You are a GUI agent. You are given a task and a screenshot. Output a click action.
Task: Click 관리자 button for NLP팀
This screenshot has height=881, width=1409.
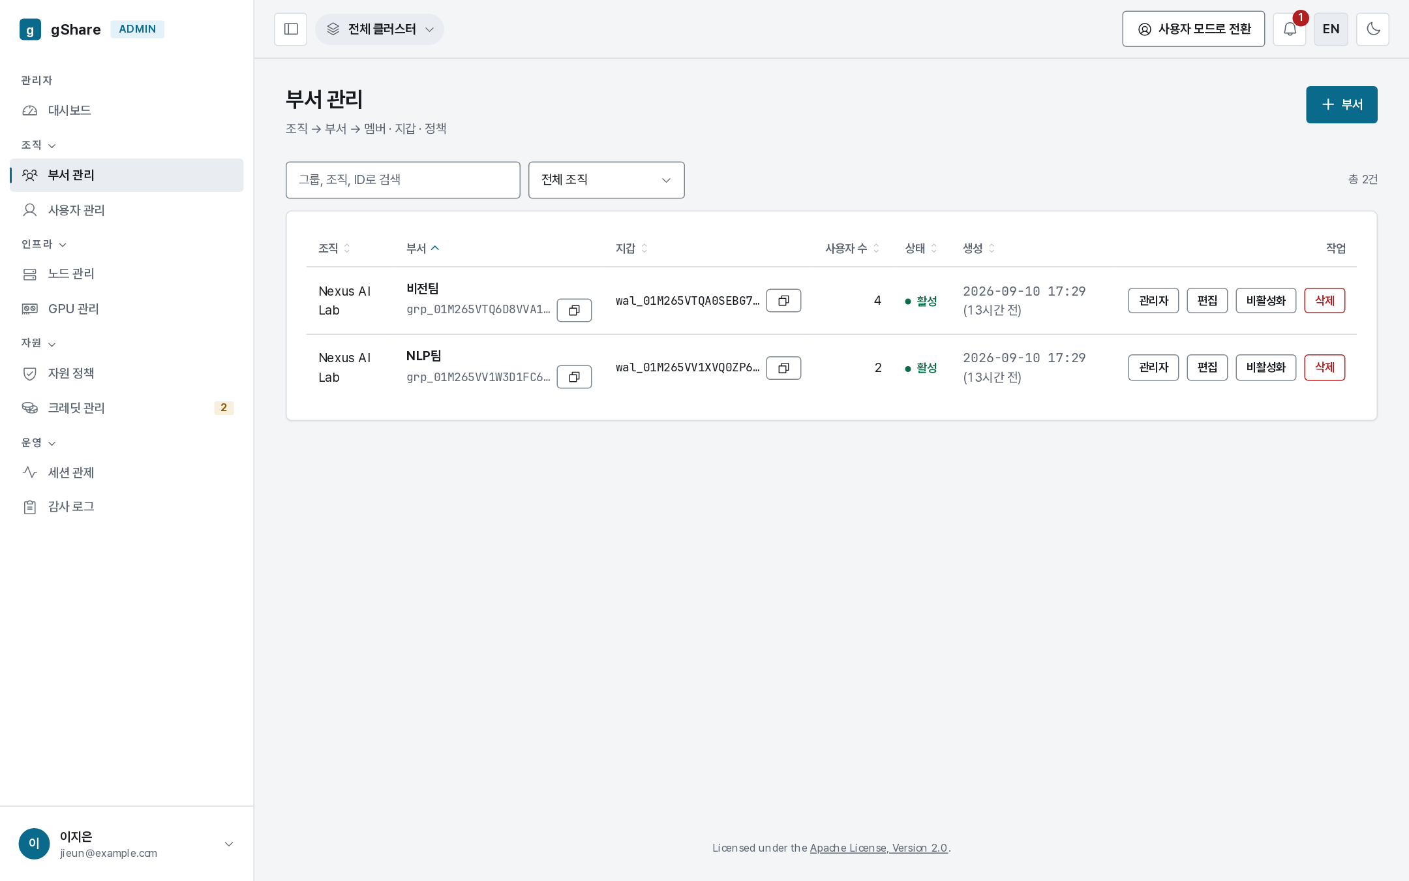[x=1153, y=367]
